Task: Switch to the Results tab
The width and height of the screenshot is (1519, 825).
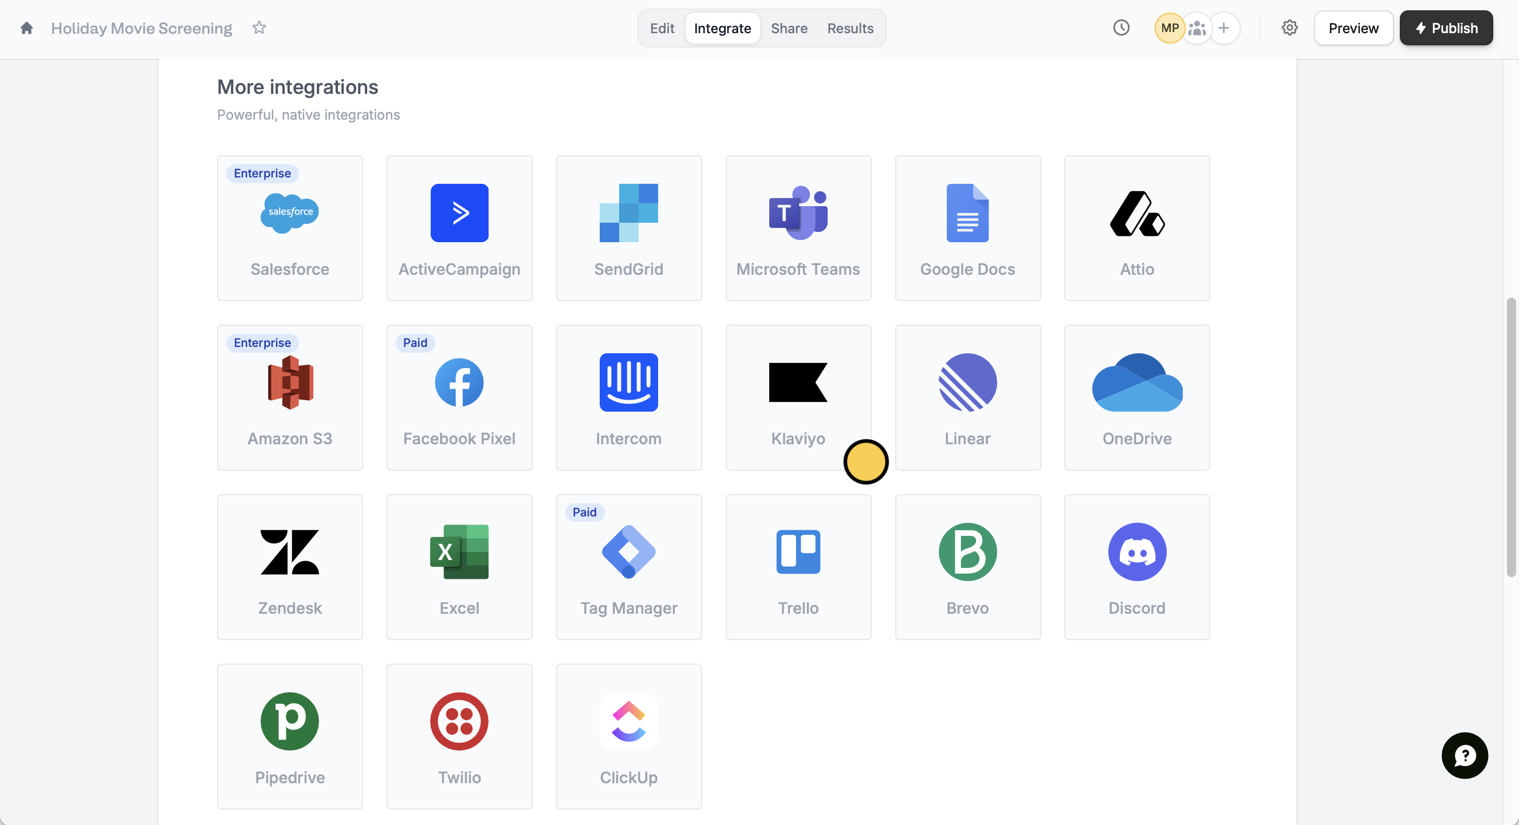Action: [850, 27]
